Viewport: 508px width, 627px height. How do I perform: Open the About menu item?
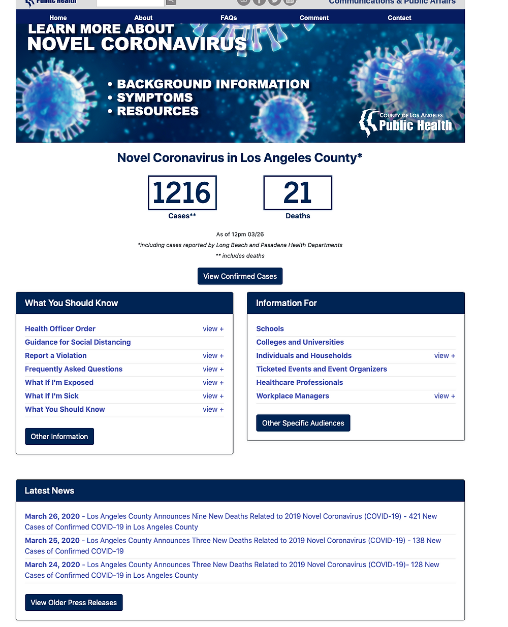(143, 18)
